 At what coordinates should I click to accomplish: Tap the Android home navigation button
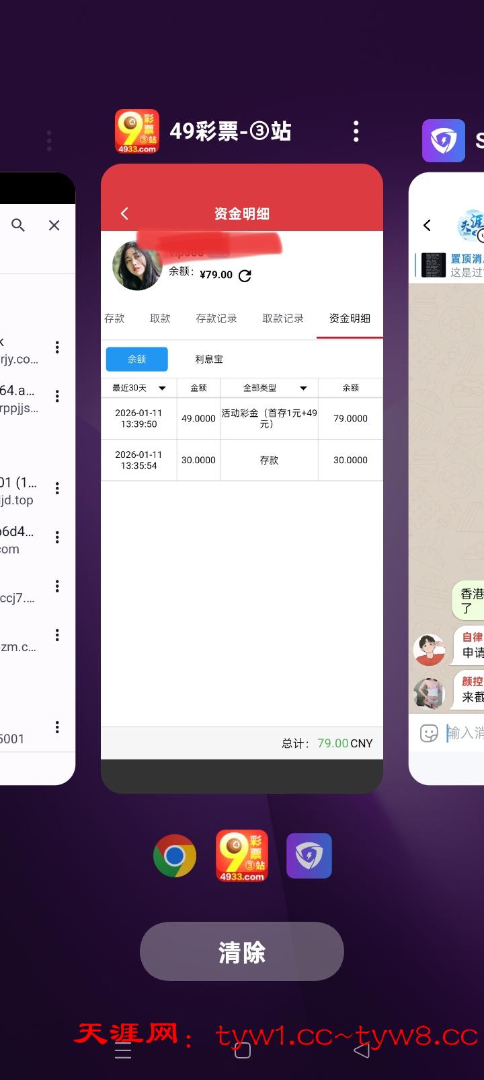coord(242,1050)
